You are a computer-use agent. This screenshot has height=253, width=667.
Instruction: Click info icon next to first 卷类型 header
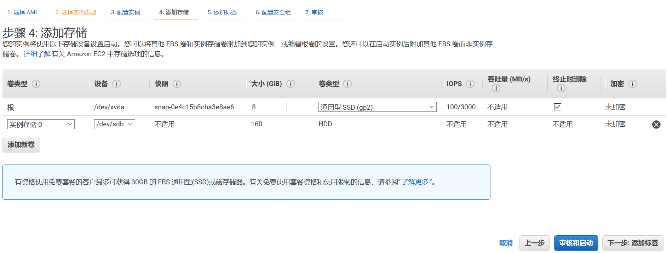pyautogui.click(x=36, y=84)
